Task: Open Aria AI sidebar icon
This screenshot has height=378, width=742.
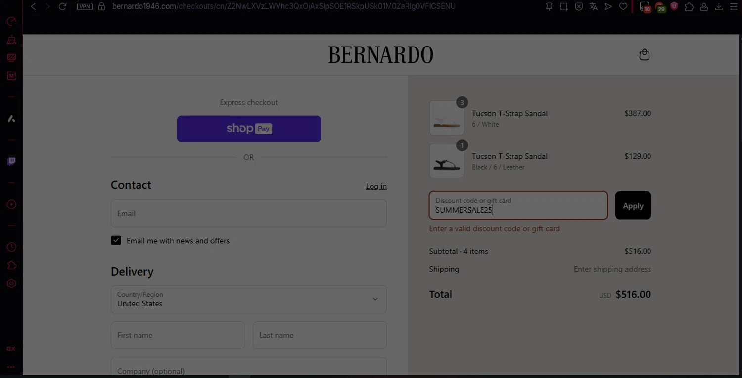Action: point(11,119)
